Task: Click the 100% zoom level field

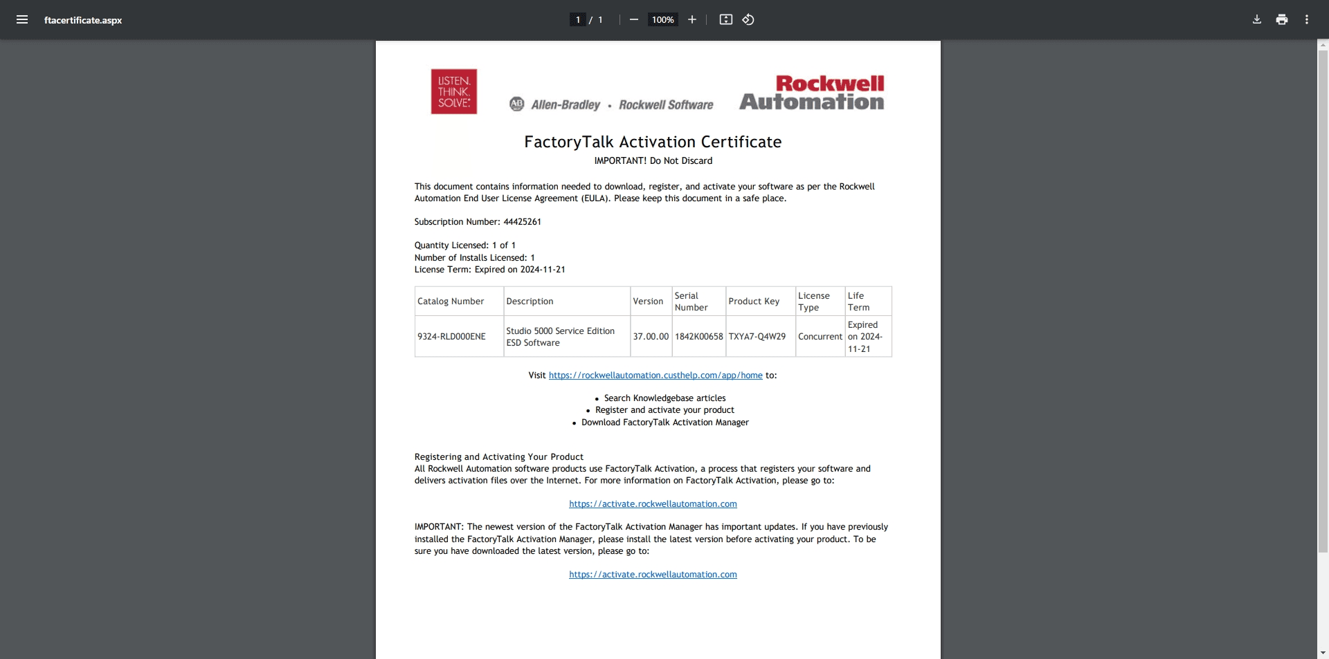Action: pos(662,19)
